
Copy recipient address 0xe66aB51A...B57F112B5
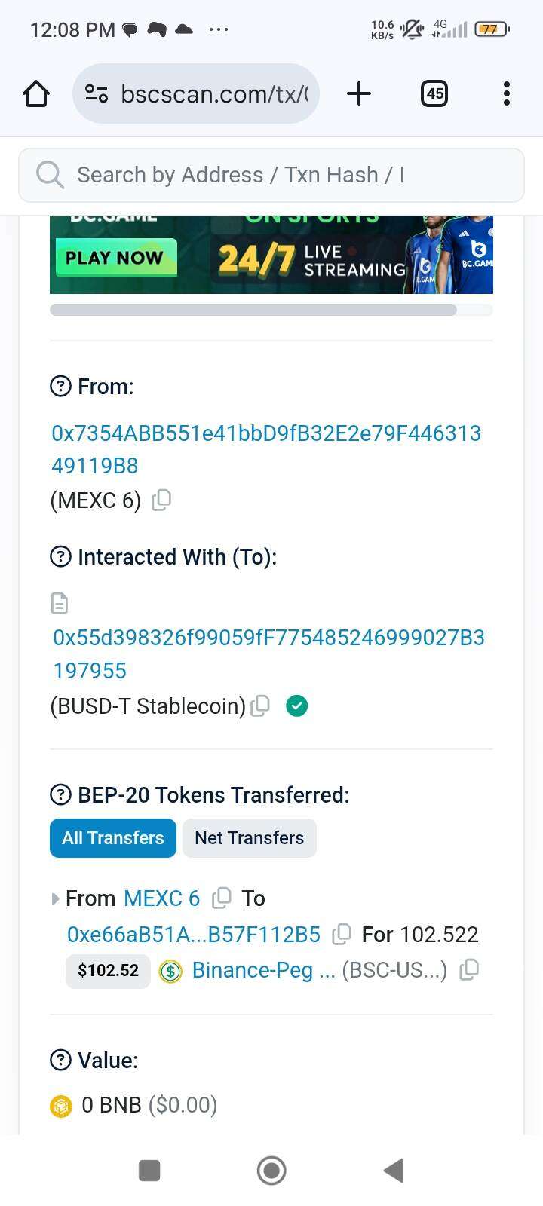click(342, 934)
